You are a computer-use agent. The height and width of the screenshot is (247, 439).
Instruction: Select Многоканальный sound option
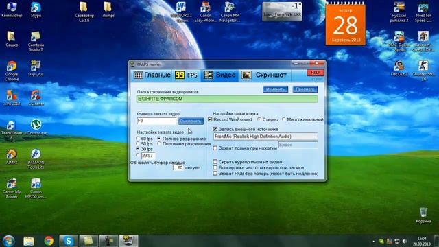point(283,119)
